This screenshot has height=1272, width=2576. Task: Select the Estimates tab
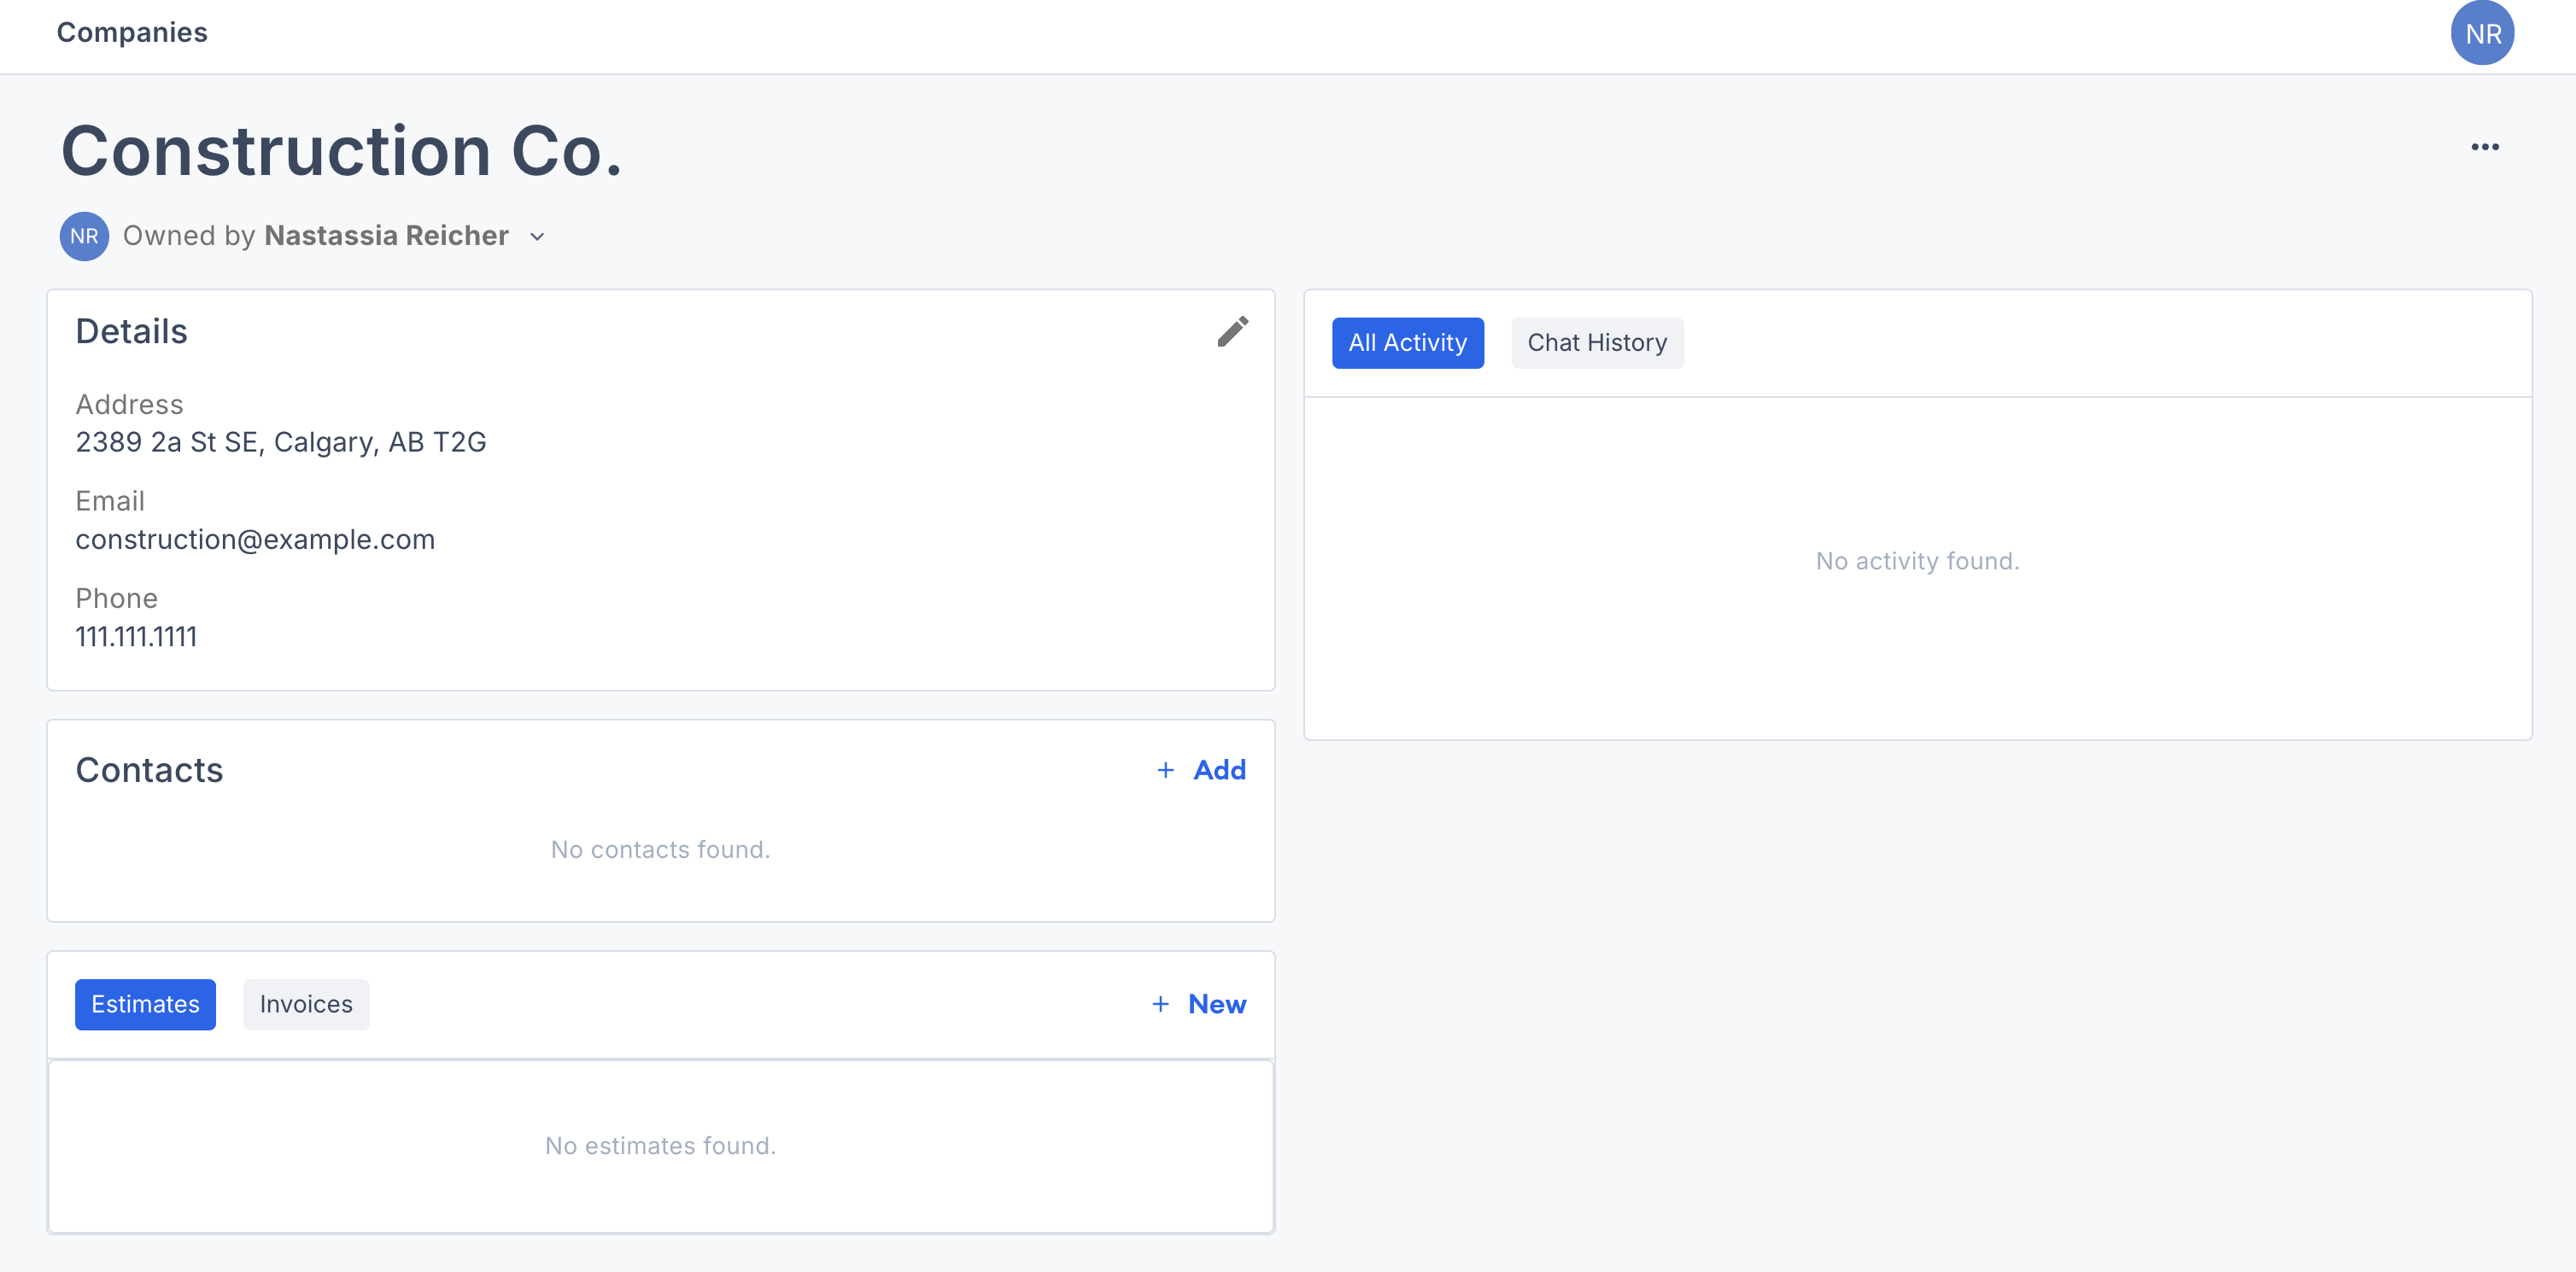pos(145,1004)
